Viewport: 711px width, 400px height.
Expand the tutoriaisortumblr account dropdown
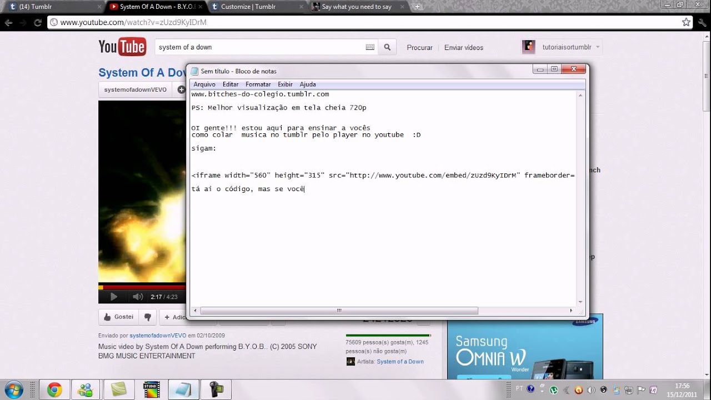[x=598, y=47]
